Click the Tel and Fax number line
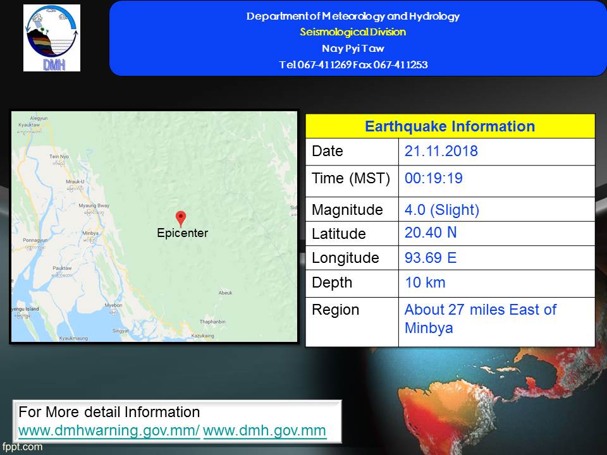Viewport: 607px width, 455px height. click(353, 64)
